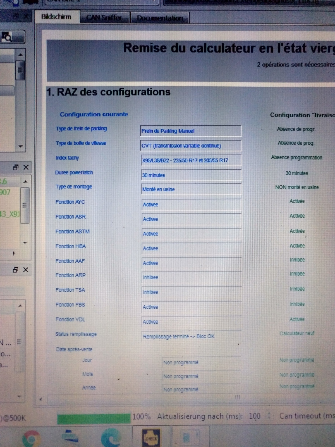Click the Fonction AYC value field

192,205
